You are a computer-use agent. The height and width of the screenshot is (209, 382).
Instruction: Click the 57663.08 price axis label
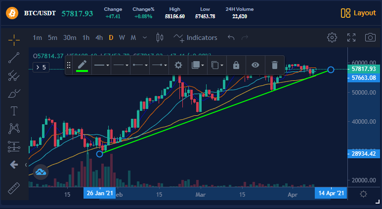pos(364,78)
